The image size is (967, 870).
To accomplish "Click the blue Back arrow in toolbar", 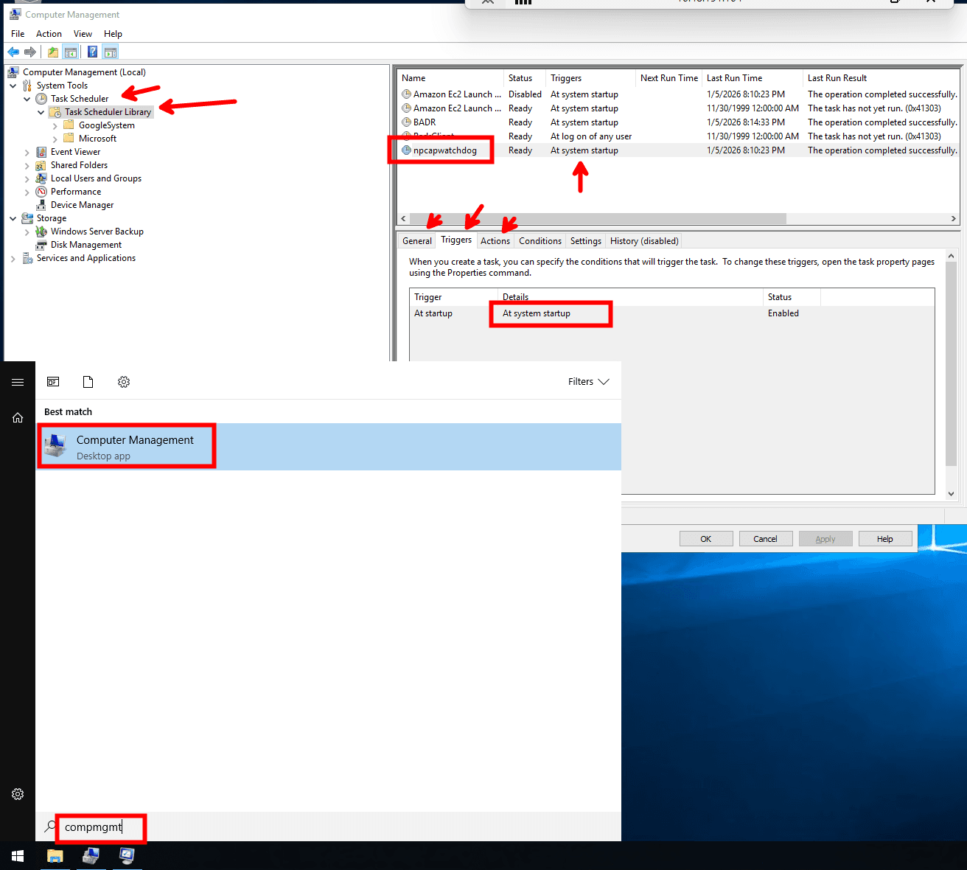I will point(13,52).
